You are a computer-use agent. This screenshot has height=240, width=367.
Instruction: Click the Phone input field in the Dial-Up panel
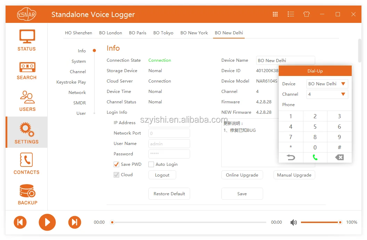pyautogui.click(x=327, y=104)
